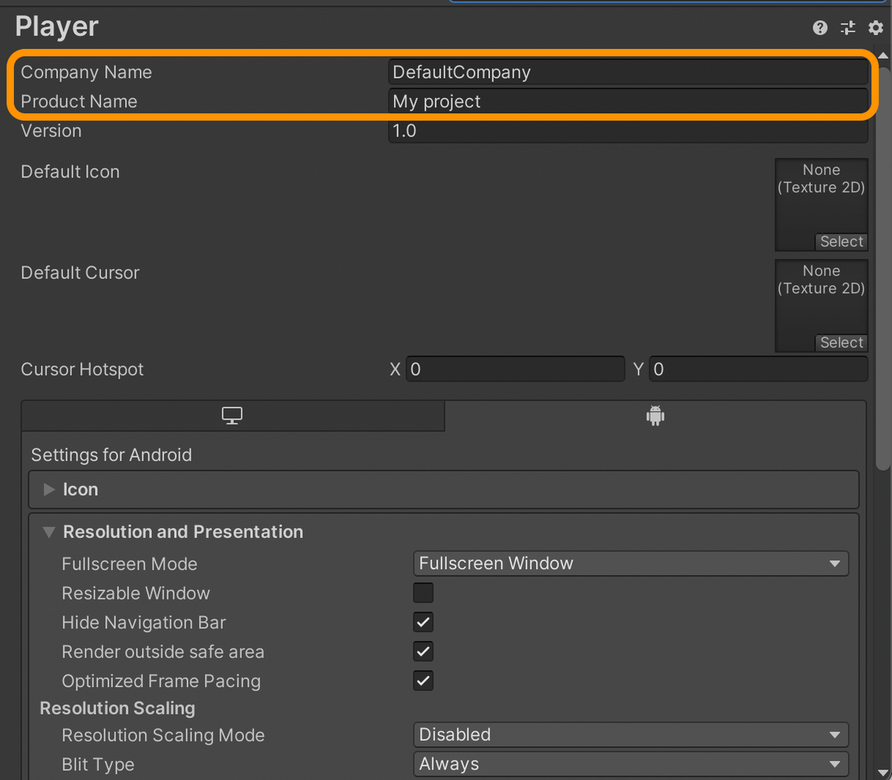This screenshot has width=892, height=780.
Task: Click Select for the Default Cursor texture
Action: [841, 342]
